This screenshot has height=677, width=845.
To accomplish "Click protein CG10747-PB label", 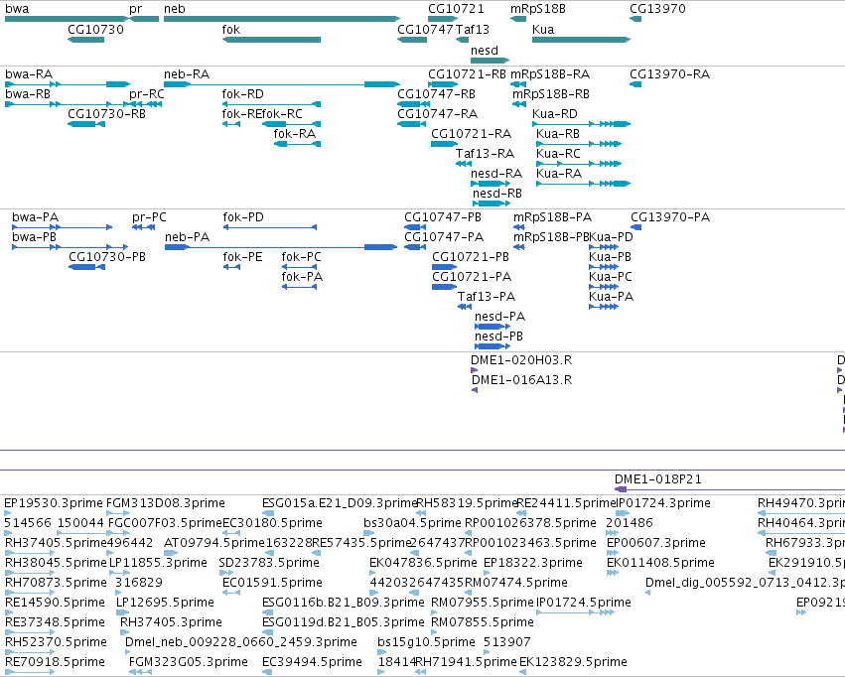I will [x=443, y=217].
